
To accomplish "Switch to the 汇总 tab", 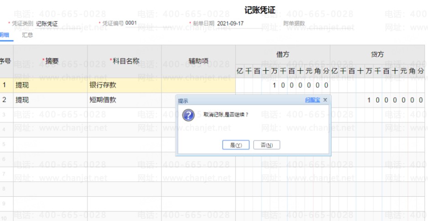I will coord(27,35).
